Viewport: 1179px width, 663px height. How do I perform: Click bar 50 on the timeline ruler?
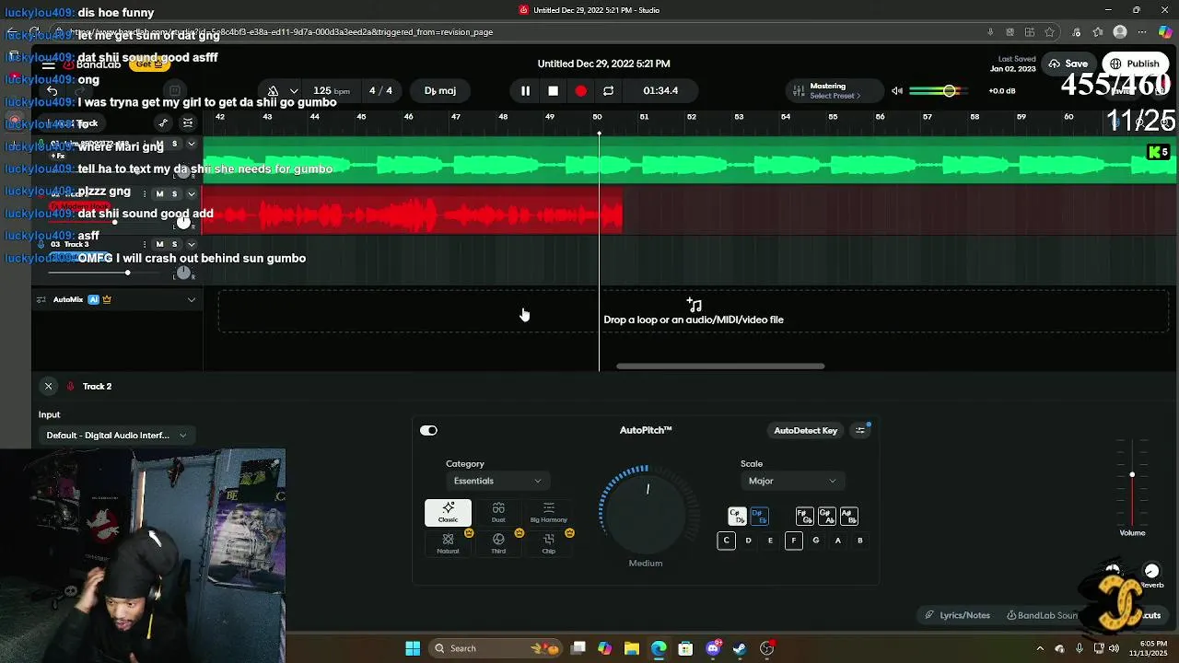pos(597,117)
